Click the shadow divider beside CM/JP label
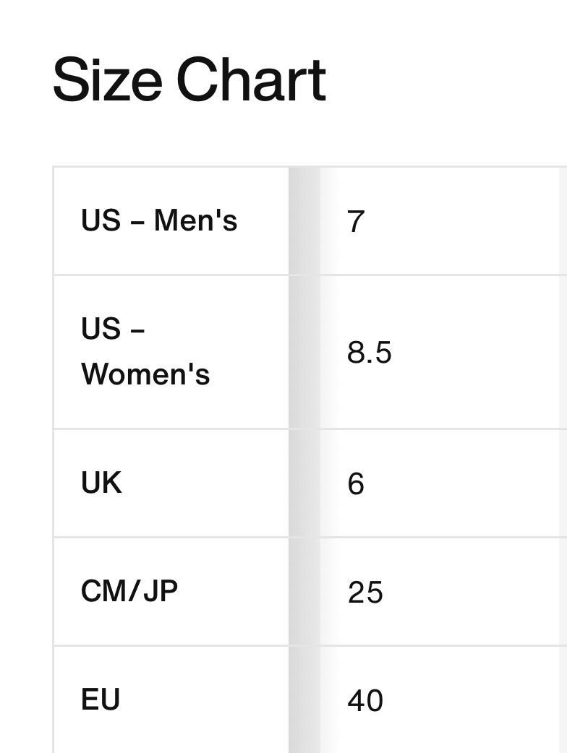Image resolution: width=567 pixels, height=753 pixels. point(304,592)
